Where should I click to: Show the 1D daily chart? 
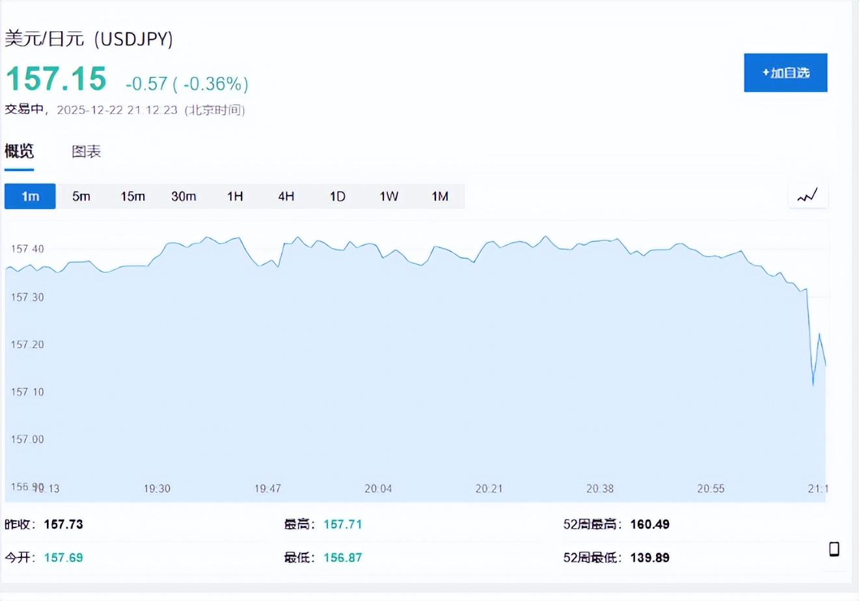point(337,196)
